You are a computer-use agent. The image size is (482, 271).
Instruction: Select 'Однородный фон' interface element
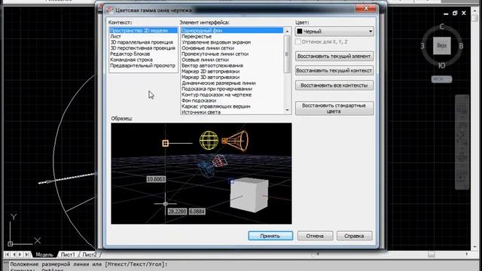[232, 30]
